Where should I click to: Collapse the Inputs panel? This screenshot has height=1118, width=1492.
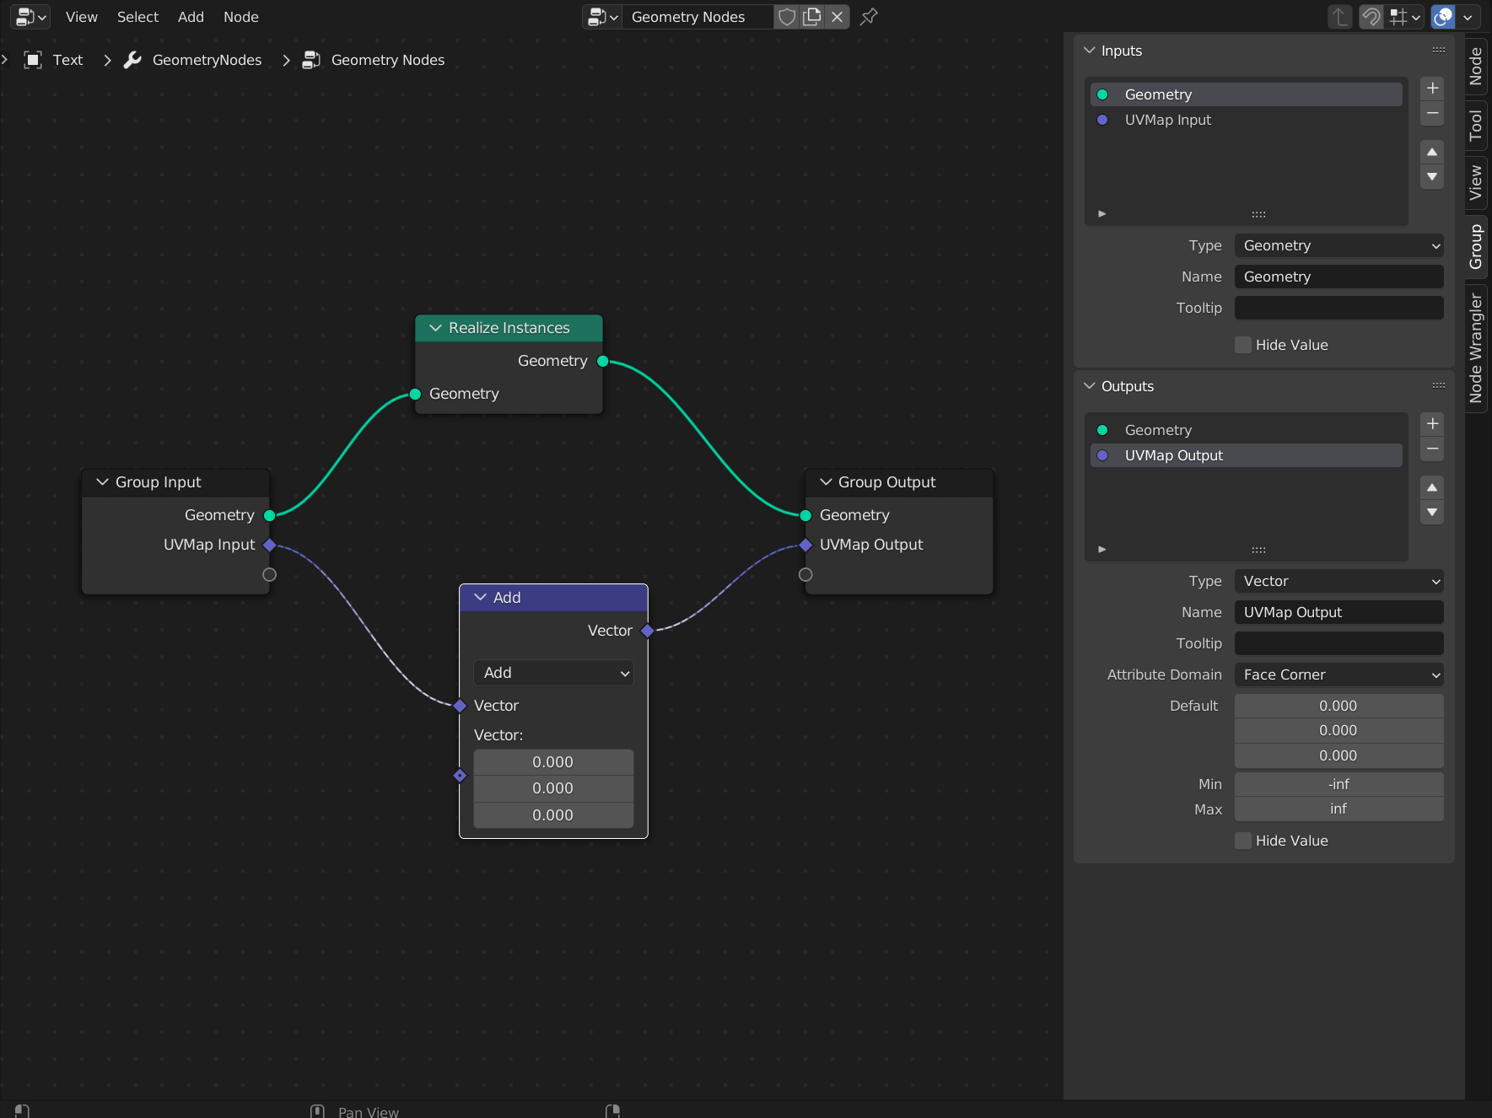(x=1090, y=51)
